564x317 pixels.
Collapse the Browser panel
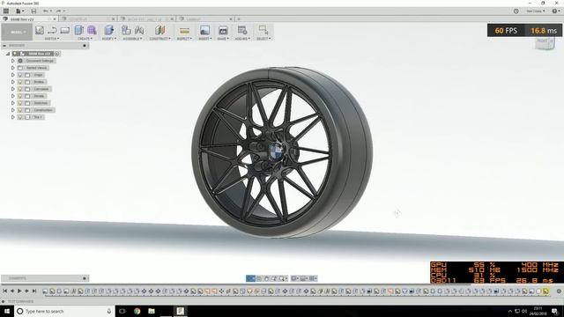pyautogui.click(x=4, y=46)
